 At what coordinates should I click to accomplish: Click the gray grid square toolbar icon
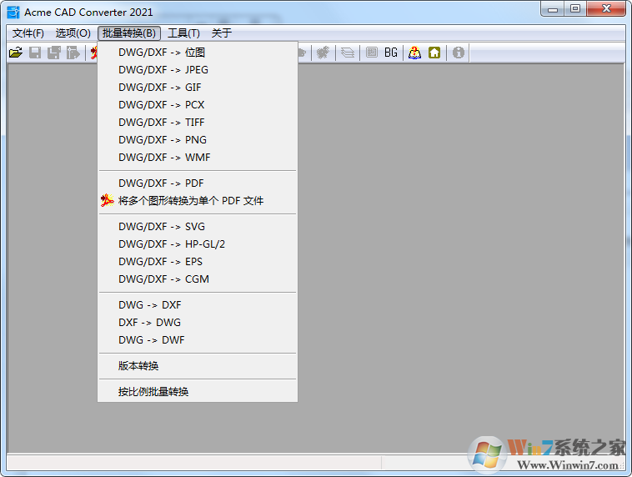pyautogui.click(x=372, y=53)
